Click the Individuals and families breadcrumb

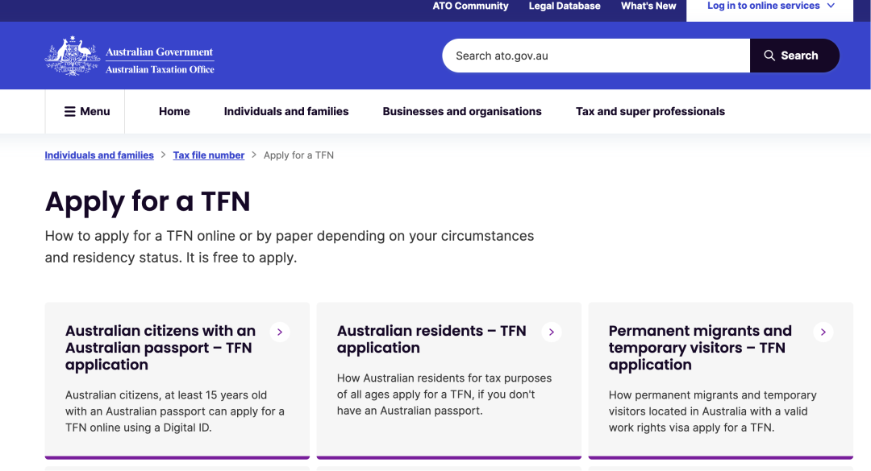[x=99, y=155]
